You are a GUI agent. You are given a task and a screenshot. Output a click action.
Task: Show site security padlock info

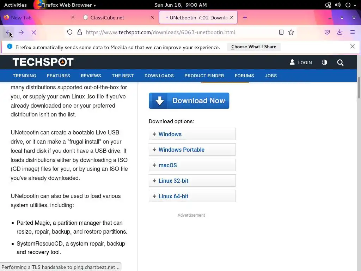[x=80, y=32]
